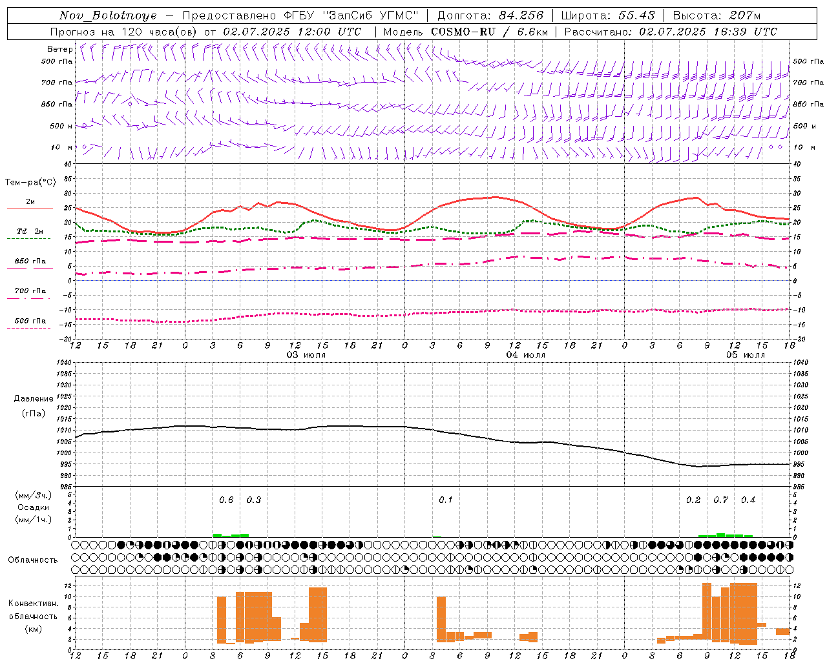This screenshot has height=661, width=827.
Task: Select the Долгота: 84.256 value
Action: click(x=490, y=15)
